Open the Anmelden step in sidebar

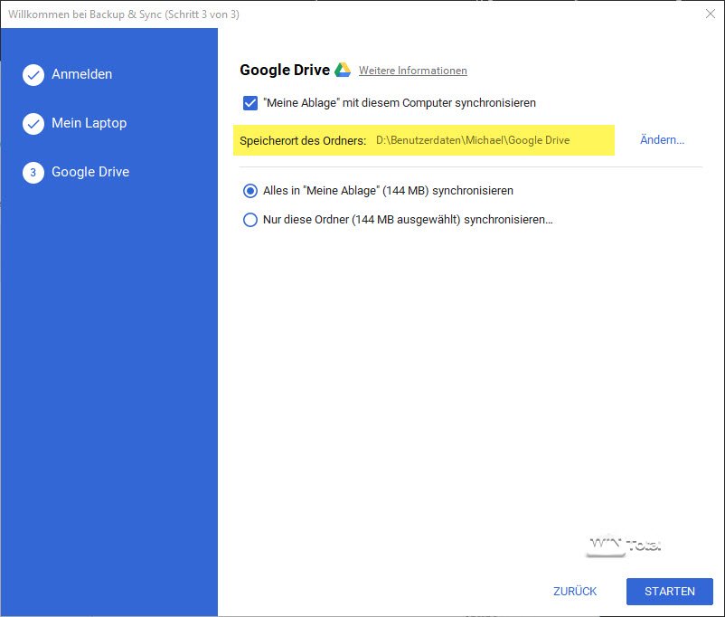tap(82, 74)
